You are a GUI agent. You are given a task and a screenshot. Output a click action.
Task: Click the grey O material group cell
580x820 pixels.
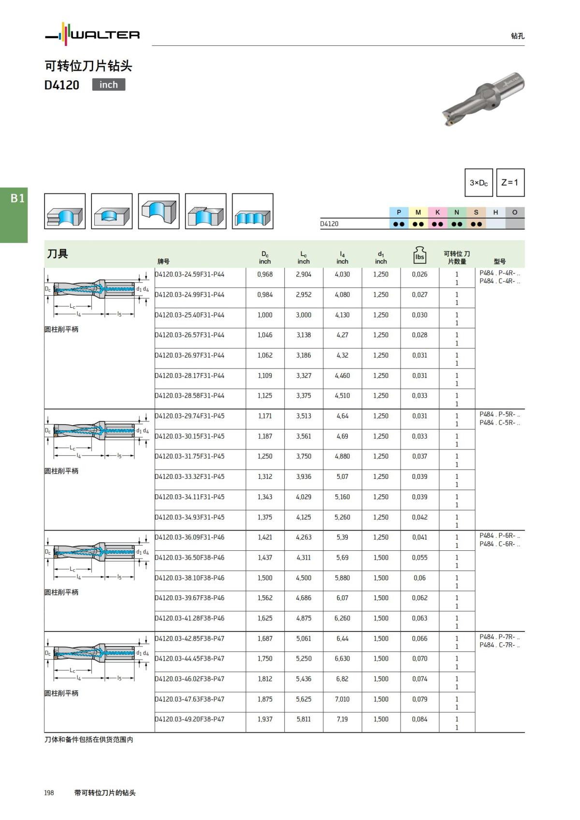click(x=515, y=212)
